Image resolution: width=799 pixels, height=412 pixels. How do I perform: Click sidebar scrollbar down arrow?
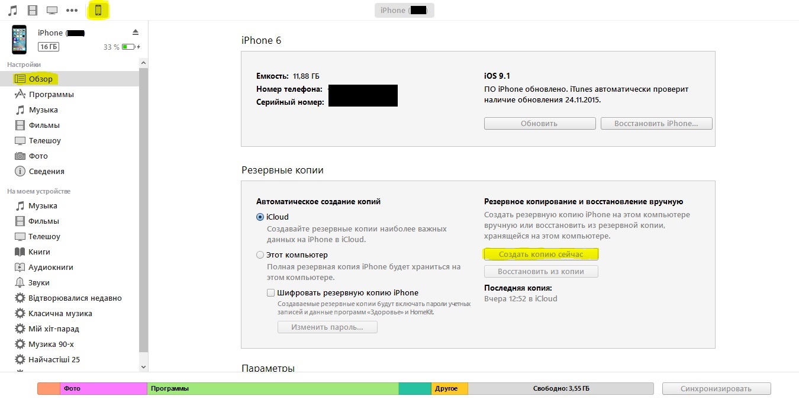143,367
